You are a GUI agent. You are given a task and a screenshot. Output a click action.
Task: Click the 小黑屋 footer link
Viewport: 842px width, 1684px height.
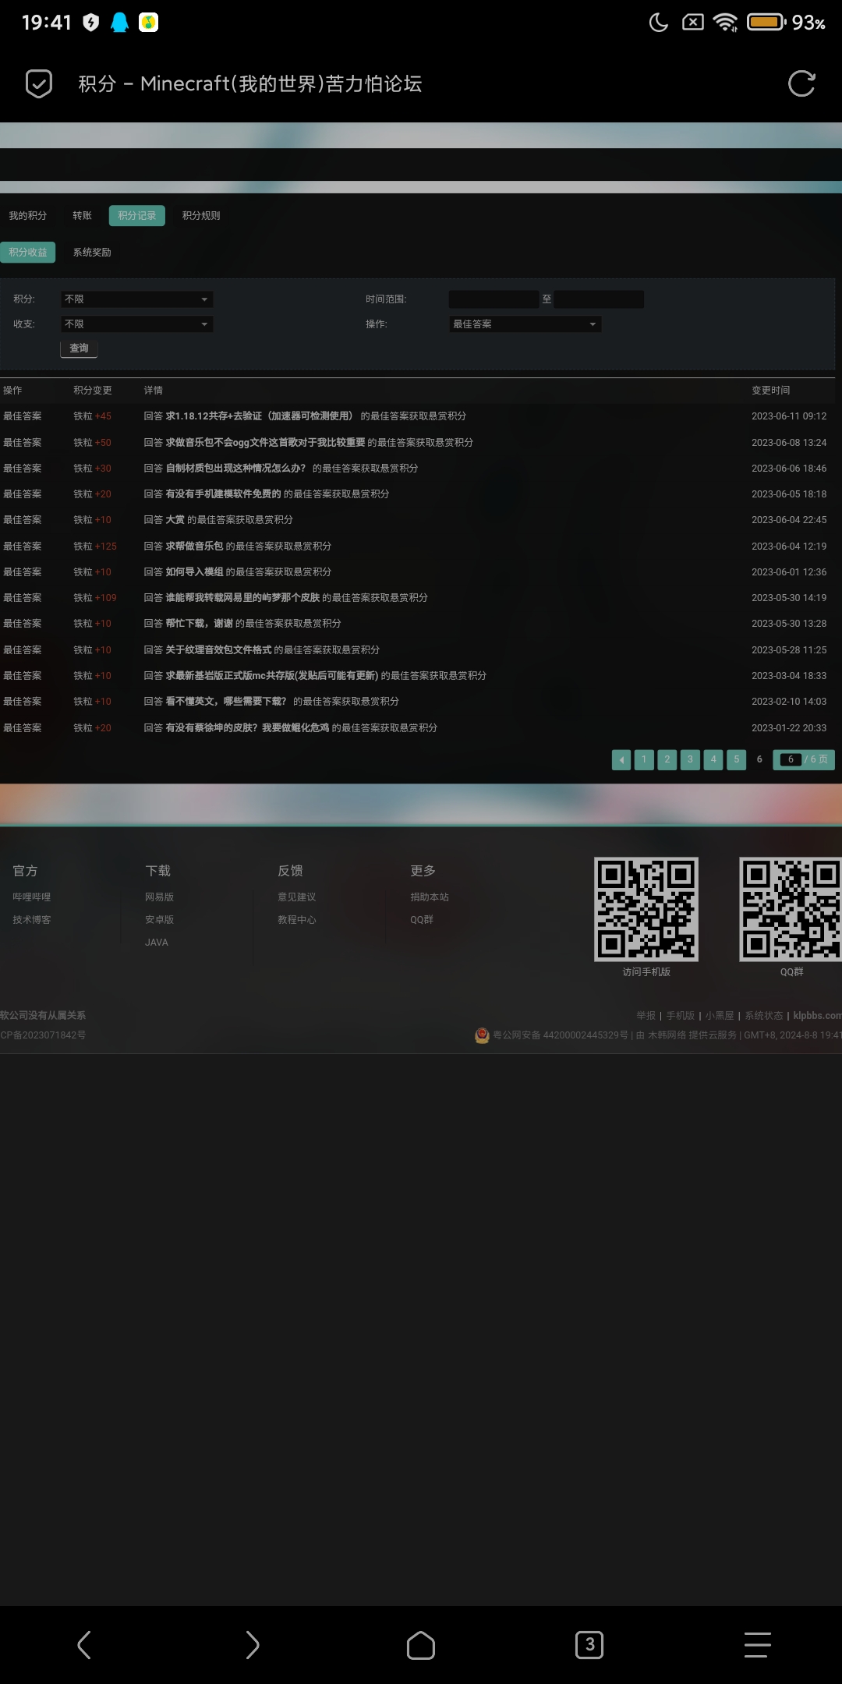720,1016
